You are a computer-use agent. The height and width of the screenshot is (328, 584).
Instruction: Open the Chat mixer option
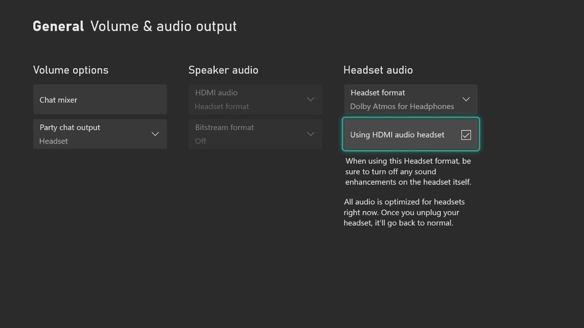[x=100, y=100]
